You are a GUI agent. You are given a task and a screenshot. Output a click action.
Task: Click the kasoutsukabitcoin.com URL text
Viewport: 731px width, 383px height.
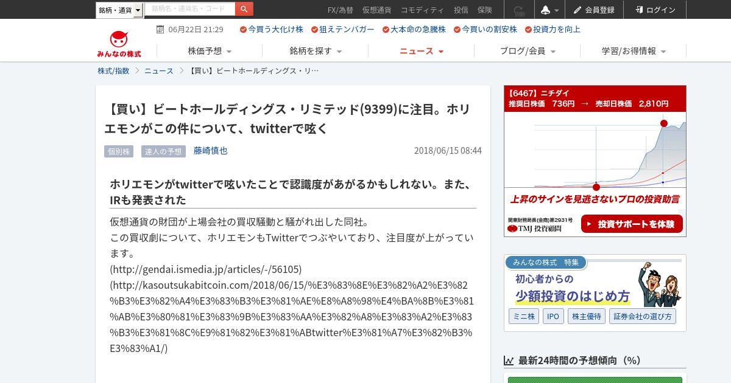coord(292,316)
